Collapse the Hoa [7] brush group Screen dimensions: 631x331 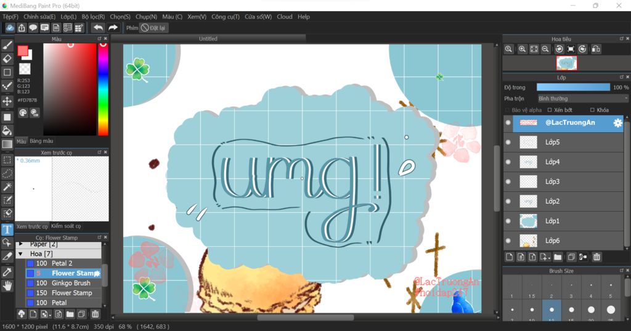pyautogui.click(x=20, y=254)
